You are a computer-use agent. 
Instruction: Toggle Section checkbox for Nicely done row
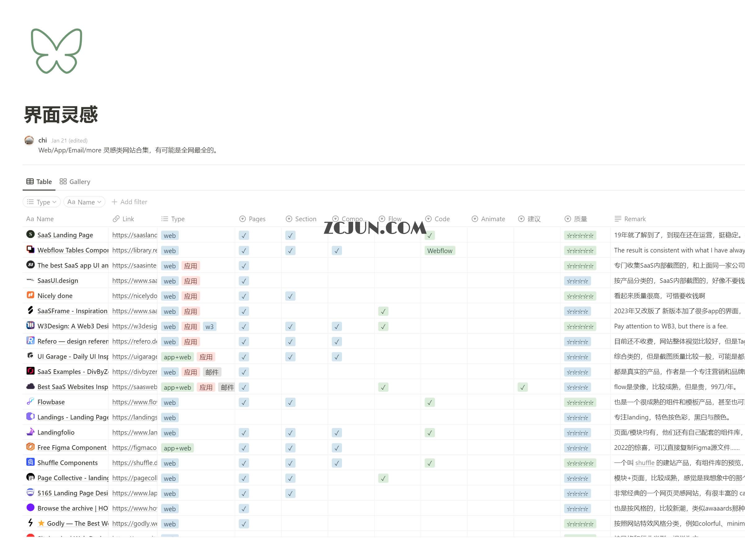(x=290, y=296)
